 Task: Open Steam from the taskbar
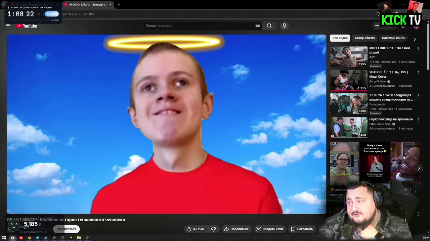(46, 238)
